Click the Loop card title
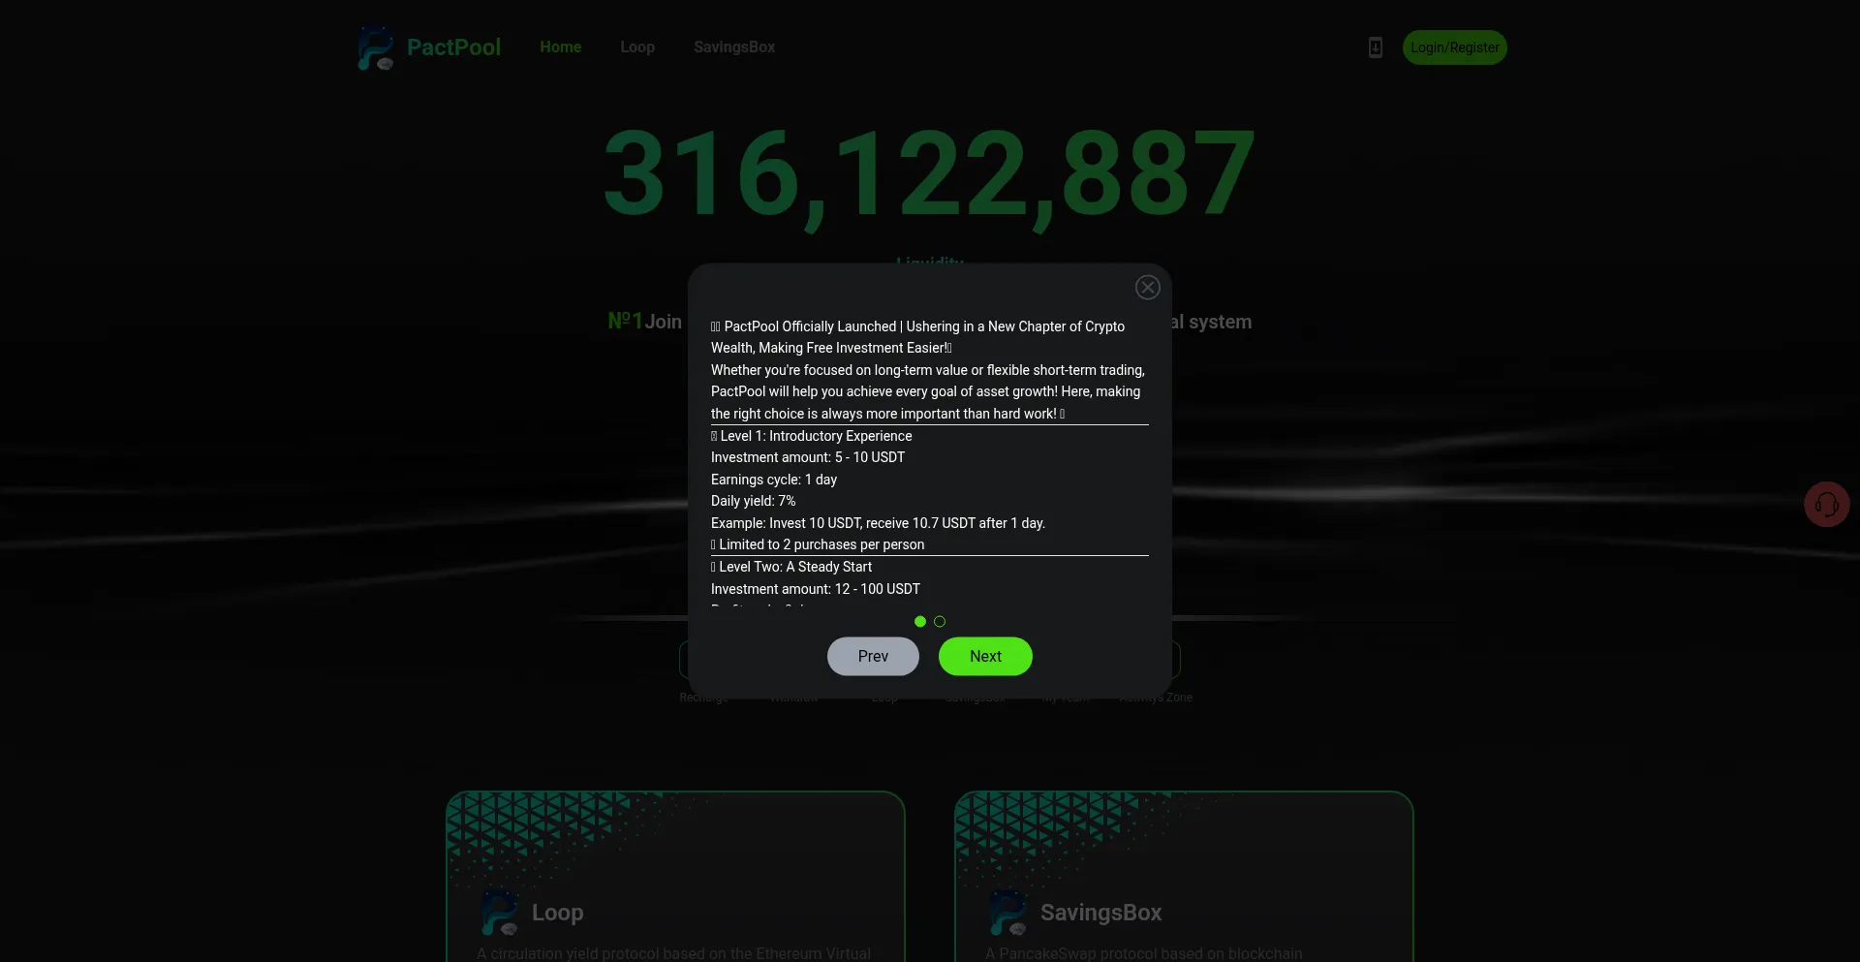This screenshot has width=1860, height=962. click(x=558, y=913)
